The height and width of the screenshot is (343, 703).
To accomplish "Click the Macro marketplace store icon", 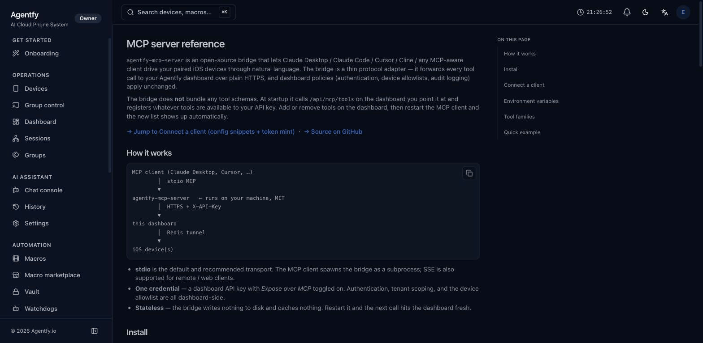I will tap(16, 275).
